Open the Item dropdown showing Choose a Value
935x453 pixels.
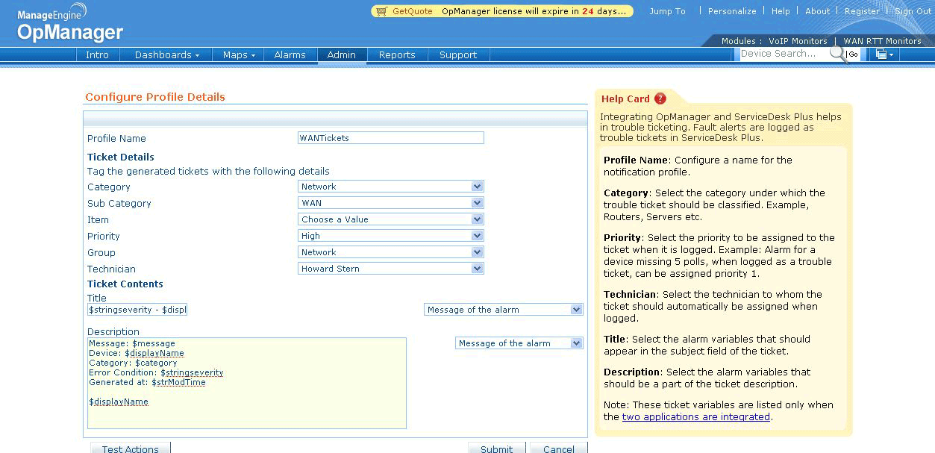tap(391, 219)
